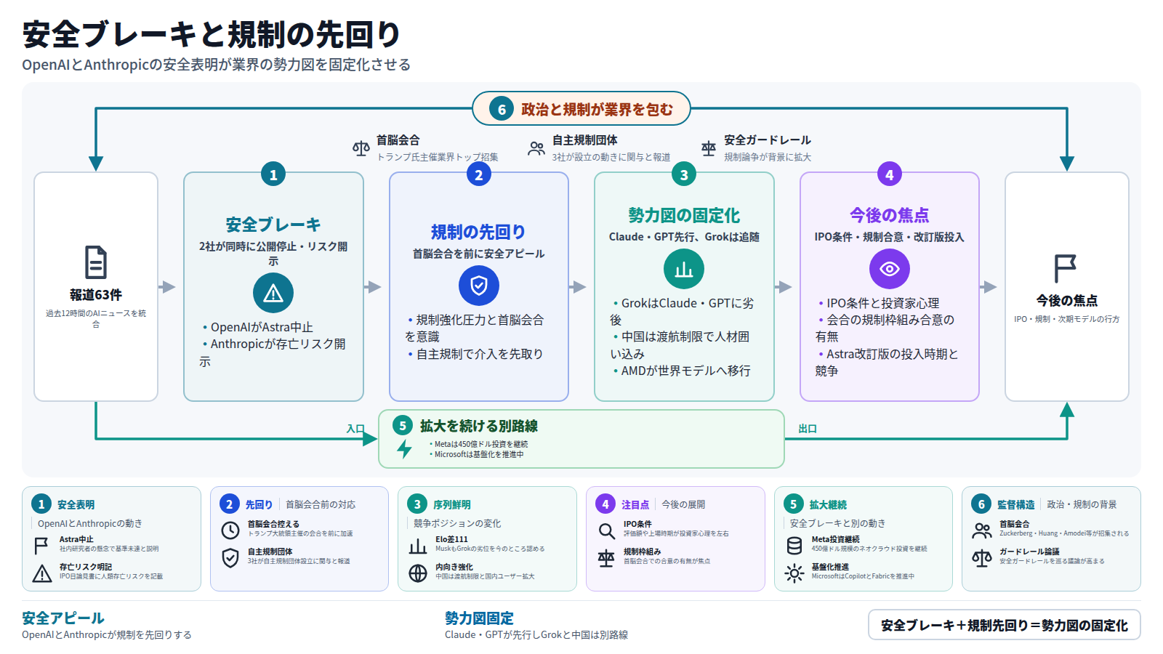The image size is (1163, 654).
Task: Click the flag icon next to Astra中止
Action: click(x=42, y=545)
